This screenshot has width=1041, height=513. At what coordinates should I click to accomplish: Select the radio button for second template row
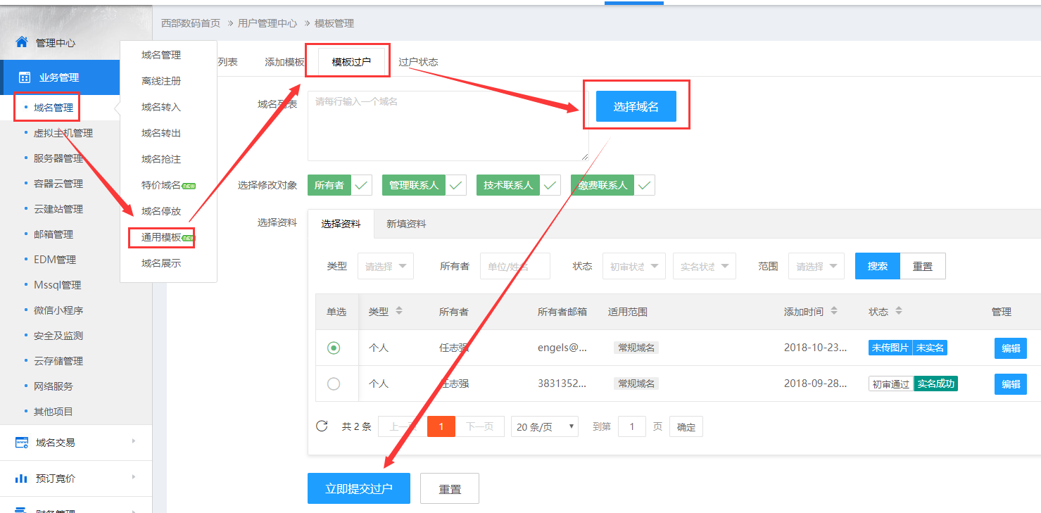tap(334, 384)
